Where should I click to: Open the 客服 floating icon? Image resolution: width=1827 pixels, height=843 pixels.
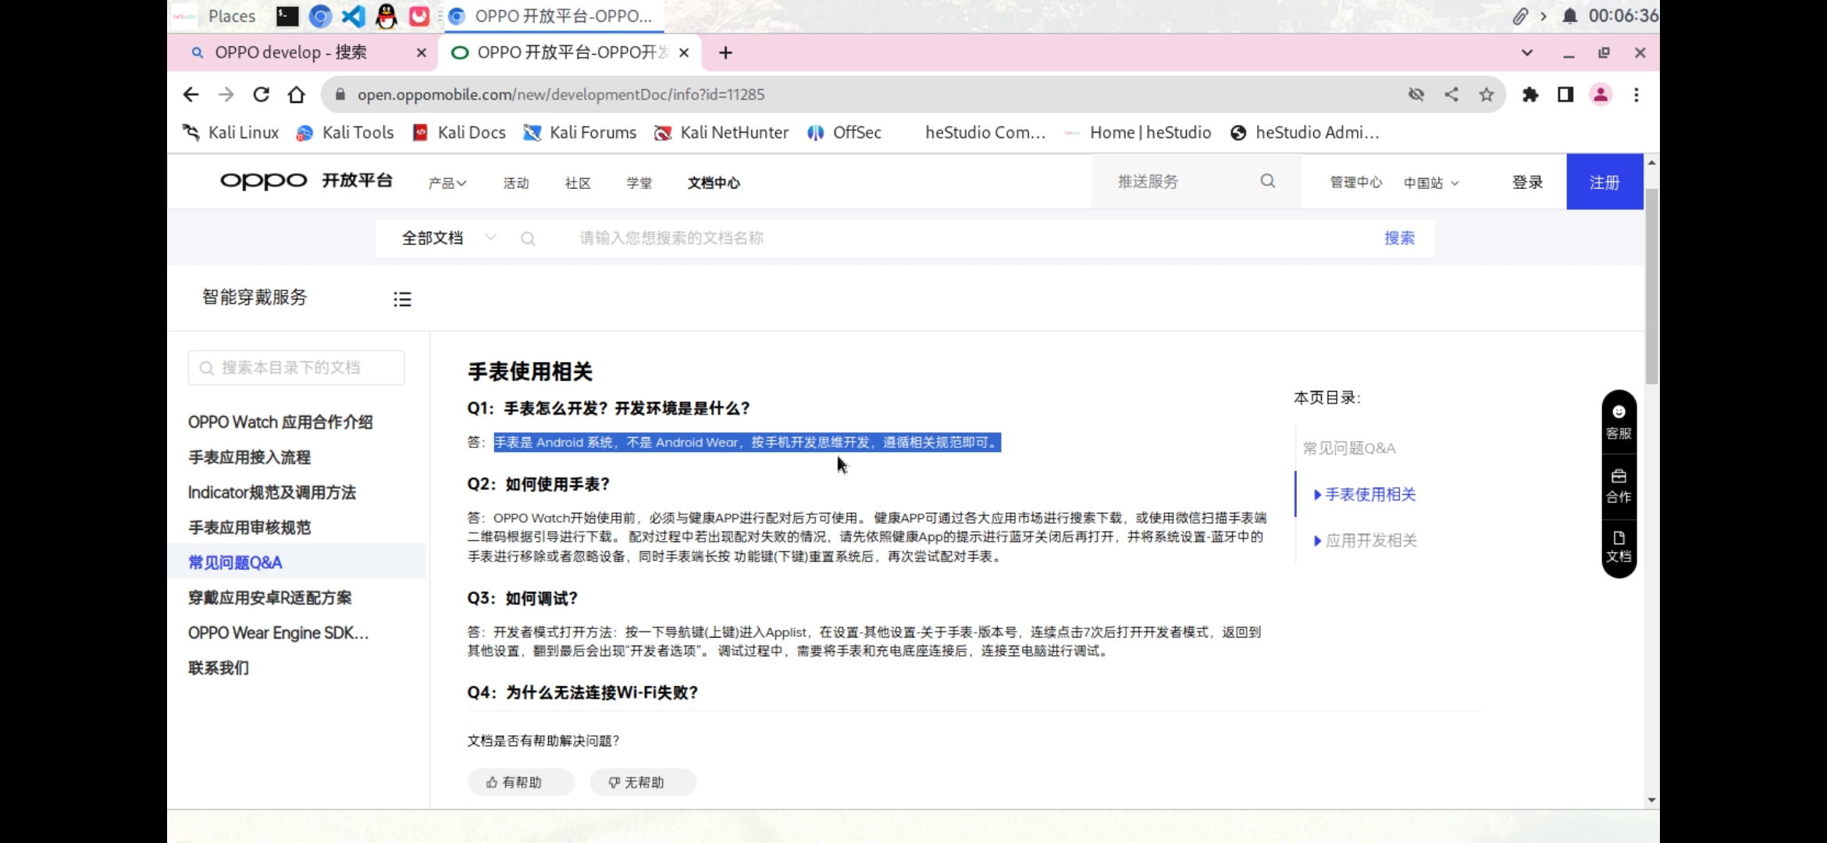pyautogui.click(x=1619, y=422)
